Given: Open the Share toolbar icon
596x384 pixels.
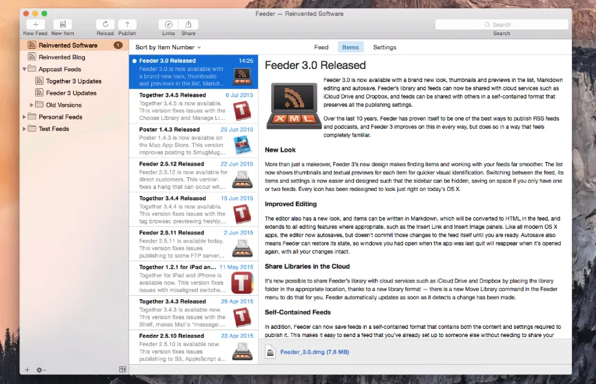Looking at the screenshot, I should pyautogui.click(x=188, y=24).
